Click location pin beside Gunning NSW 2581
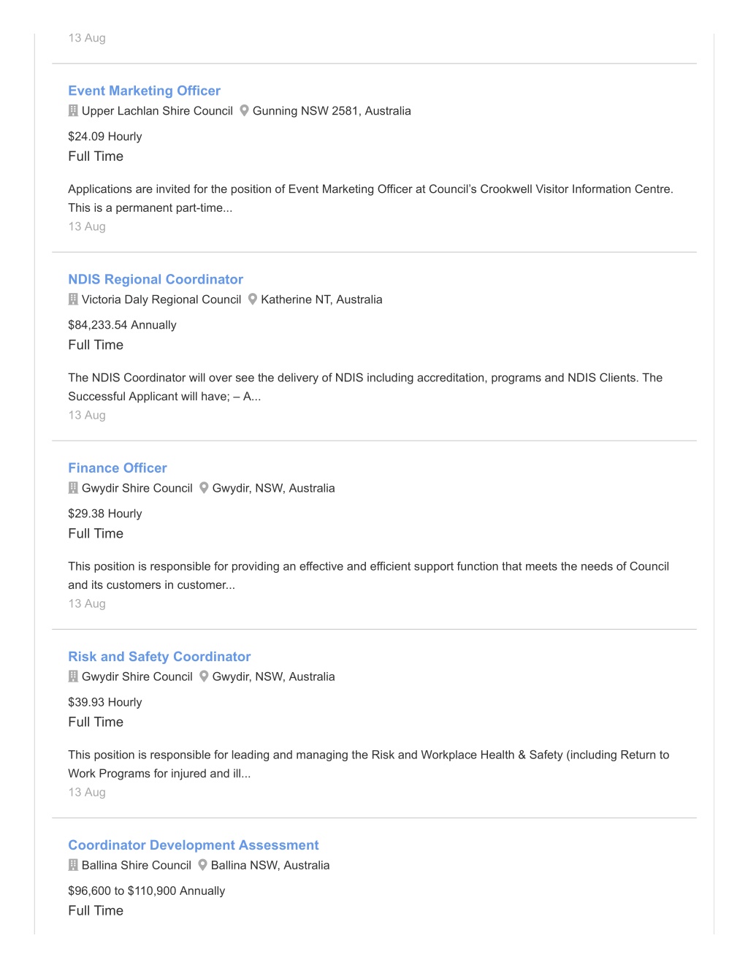 [245, 110]
